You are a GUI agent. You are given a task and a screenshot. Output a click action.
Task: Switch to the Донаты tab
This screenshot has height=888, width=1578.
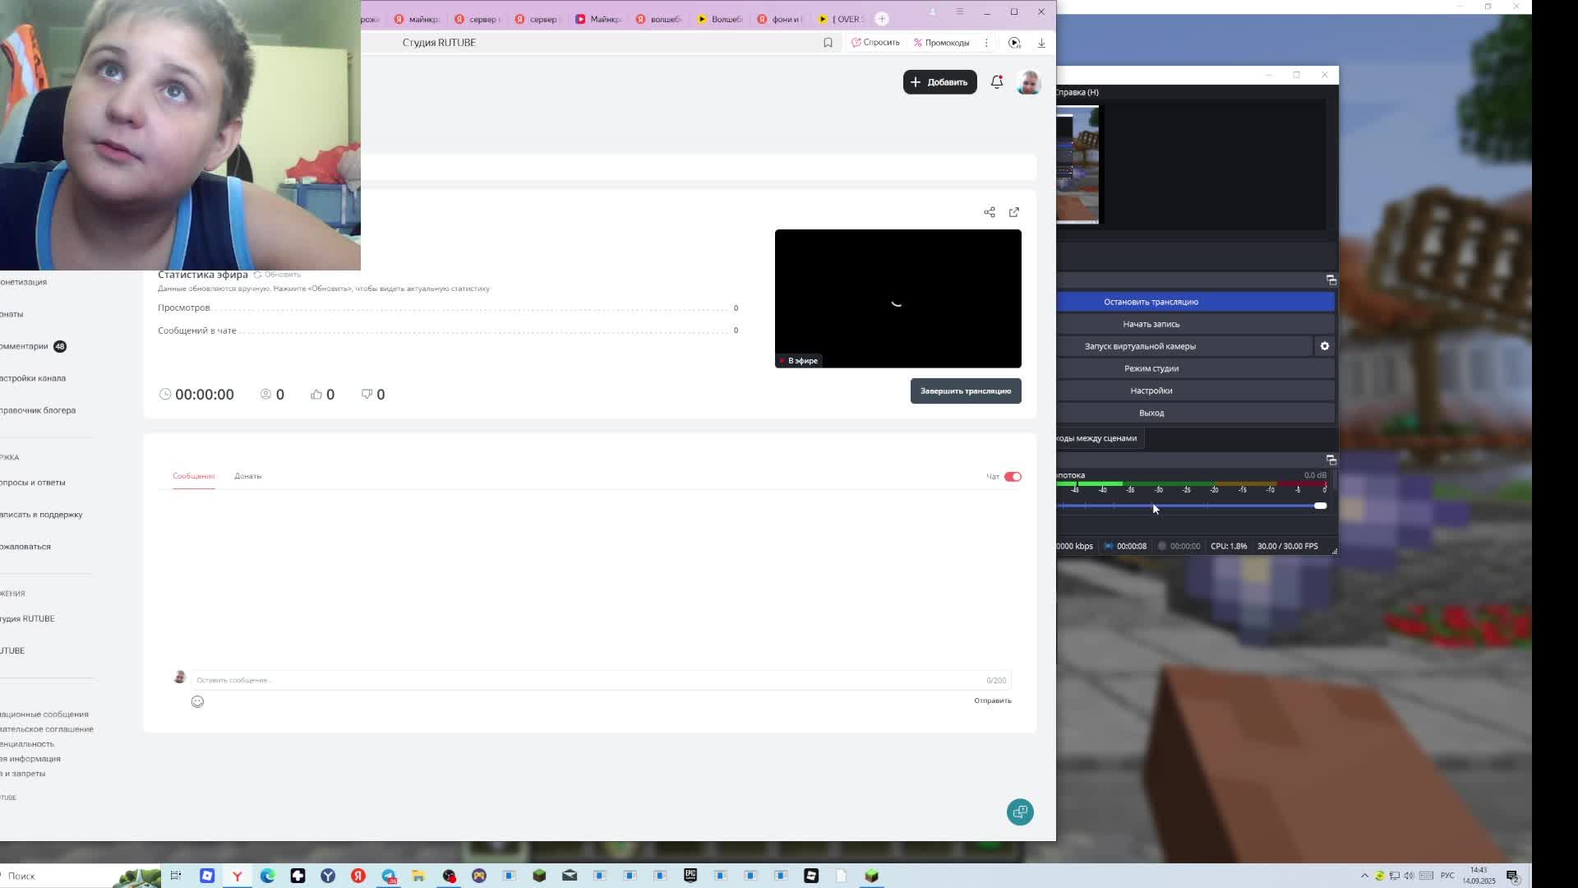click(247, 476)
